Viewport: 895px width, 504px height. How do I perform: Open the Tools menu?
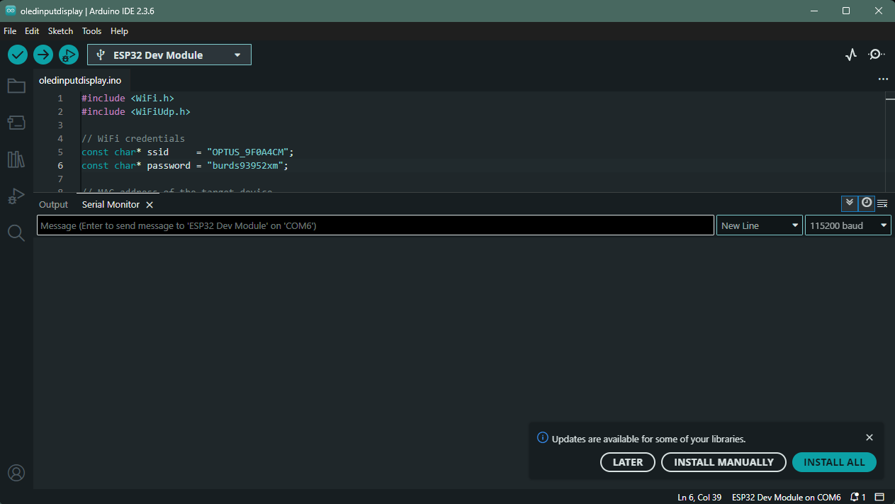[x=91, y=31]
